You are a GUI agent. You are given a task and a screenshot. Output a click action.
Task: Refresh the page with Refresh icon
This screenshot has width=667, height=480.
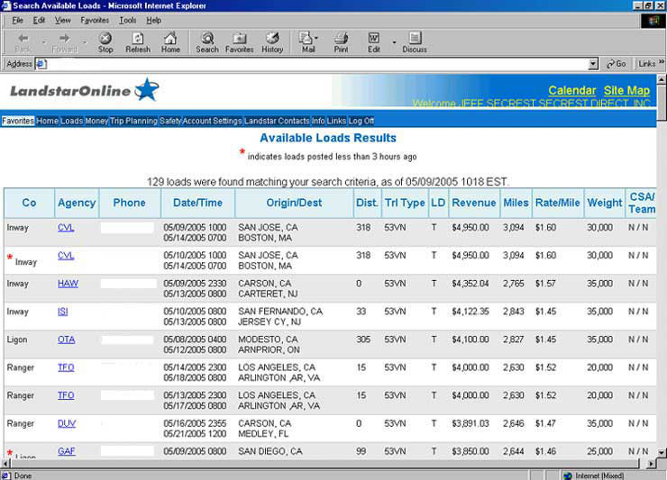click(x=138, y=41)
